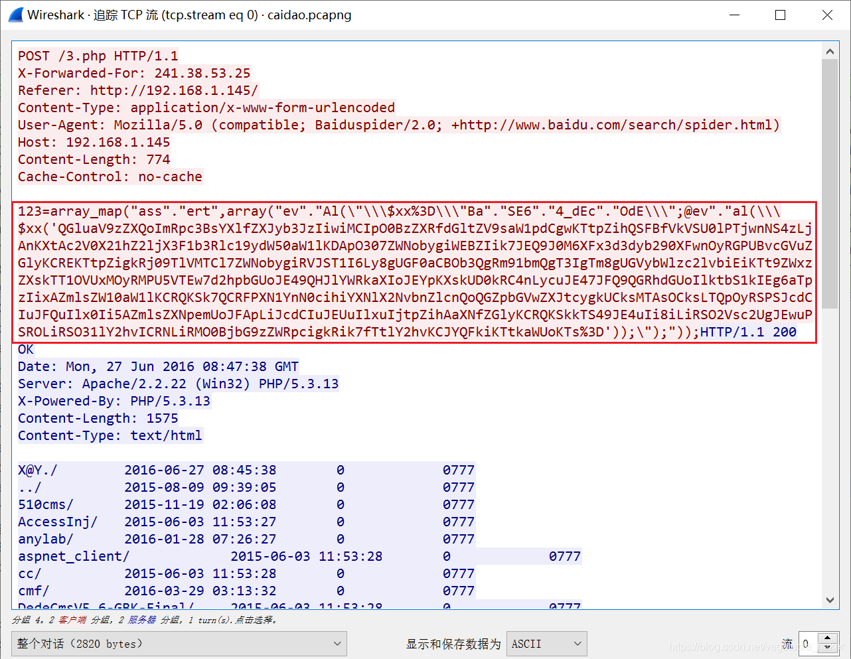Viewport: 851px width, 659px height.
Task: Click the vertical scrollbar thumb
Action: pos(830,184)
